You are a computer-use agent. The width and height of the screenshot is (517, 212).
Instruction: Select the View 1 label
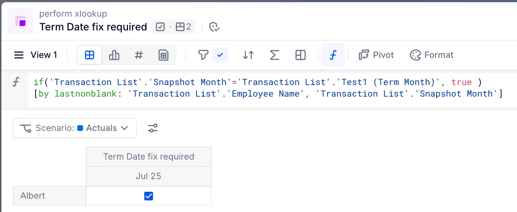pyautogui.click(x=44, y=55)
